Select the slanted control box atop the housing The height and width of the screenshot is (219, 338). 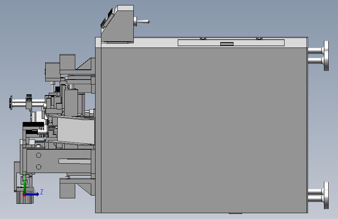(x=117, y=24)
